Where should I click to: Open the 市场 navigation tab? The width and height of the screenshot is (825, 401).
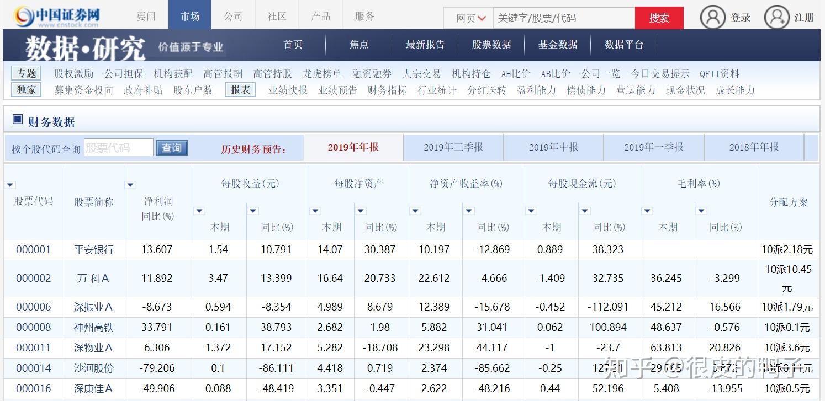coord(189,16)
